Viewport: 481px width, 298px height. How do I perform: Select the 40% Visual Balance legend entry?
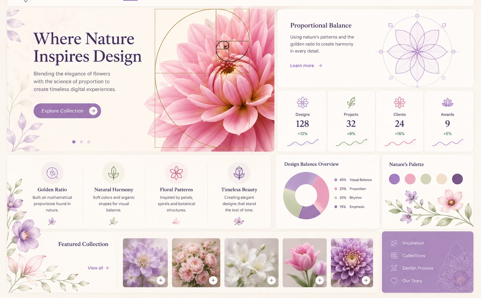[353, 180]
